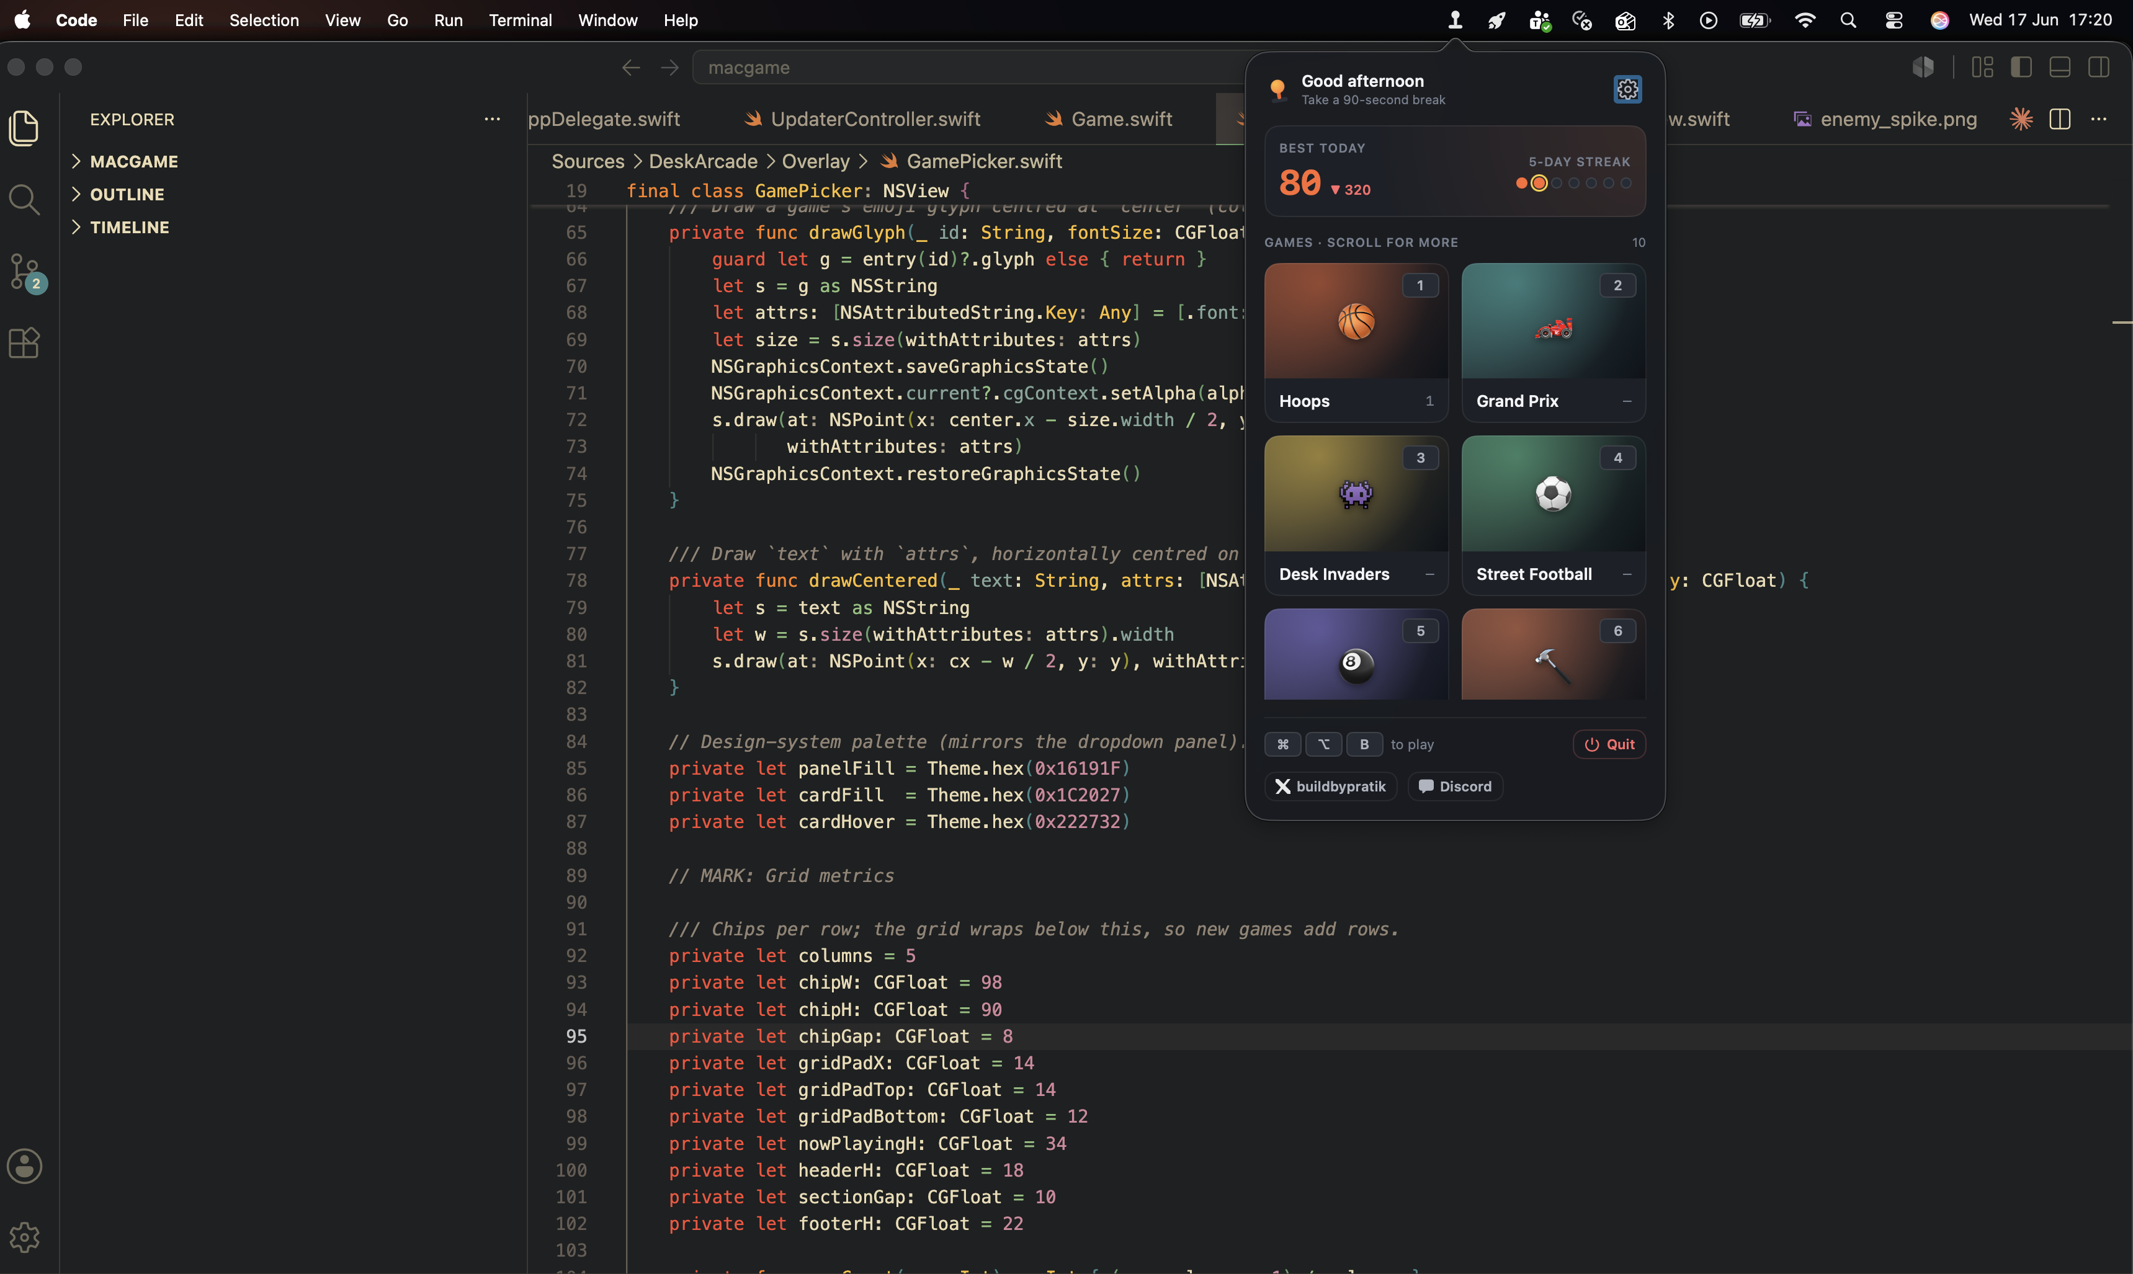Viewport: 2133px width, 1274px height.
Task: Click the battery status icon
Action: click(1755, 20)
